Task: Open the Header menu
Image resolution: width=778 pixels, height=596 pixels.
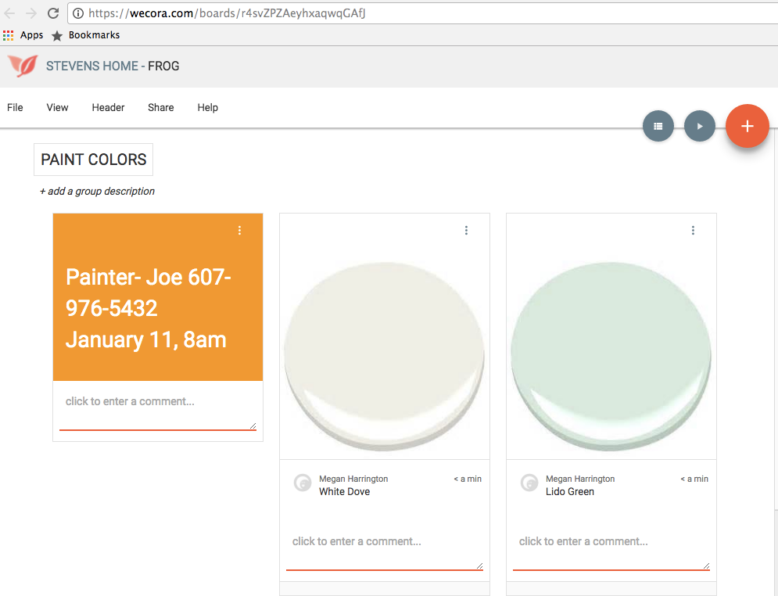Action: [x=108, y=108]
